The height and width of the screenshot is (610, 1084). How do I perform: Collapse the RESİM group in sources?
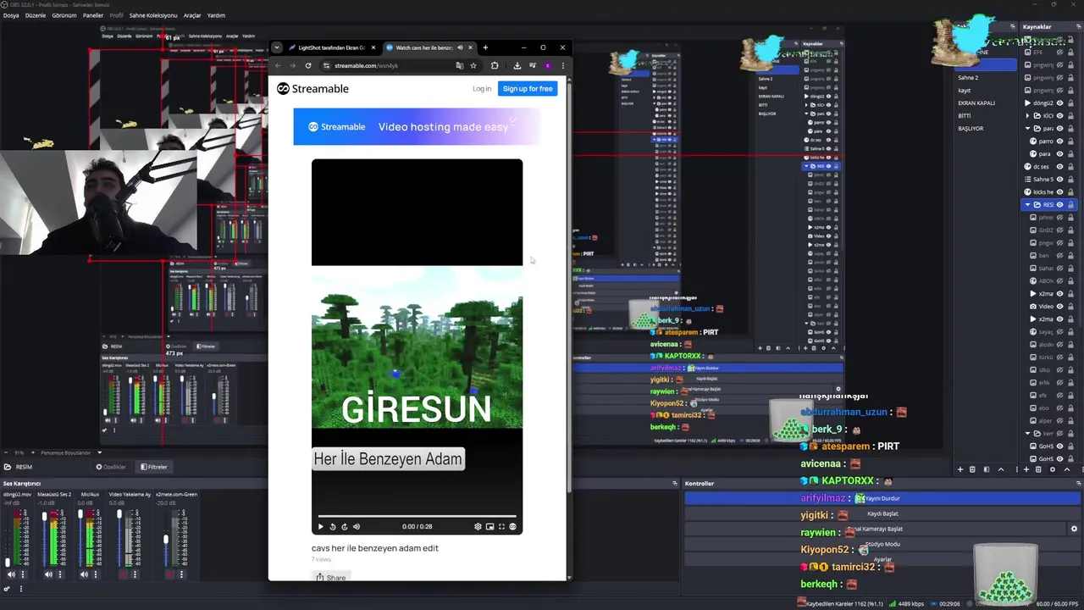point(1027,205)
